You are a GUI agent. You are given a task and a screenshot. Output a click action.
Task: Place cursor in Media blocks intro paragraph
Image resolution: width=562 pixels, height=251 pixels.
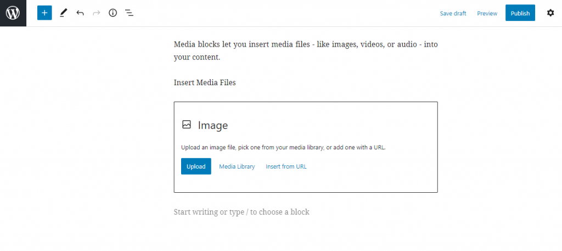pyautogui.click(x=306, y=51)
